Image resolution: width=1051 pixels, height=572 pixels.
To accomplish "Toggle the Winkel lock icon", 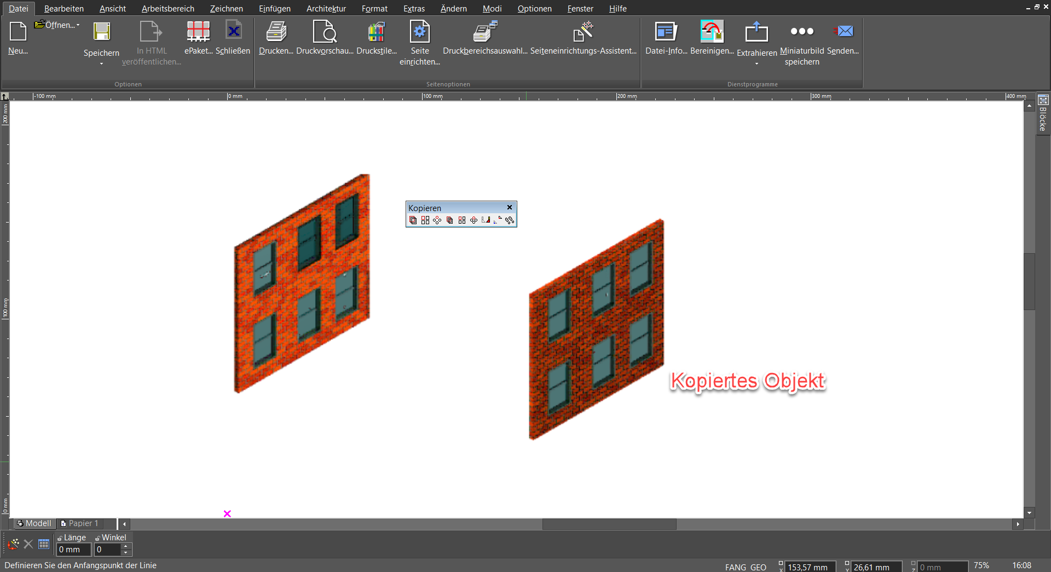I will click(x=98, y=539).
